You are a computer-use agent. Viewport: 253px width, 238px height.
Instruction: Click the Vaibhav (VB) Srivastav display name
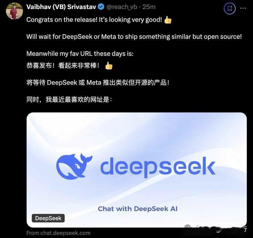tap(61, 7)
